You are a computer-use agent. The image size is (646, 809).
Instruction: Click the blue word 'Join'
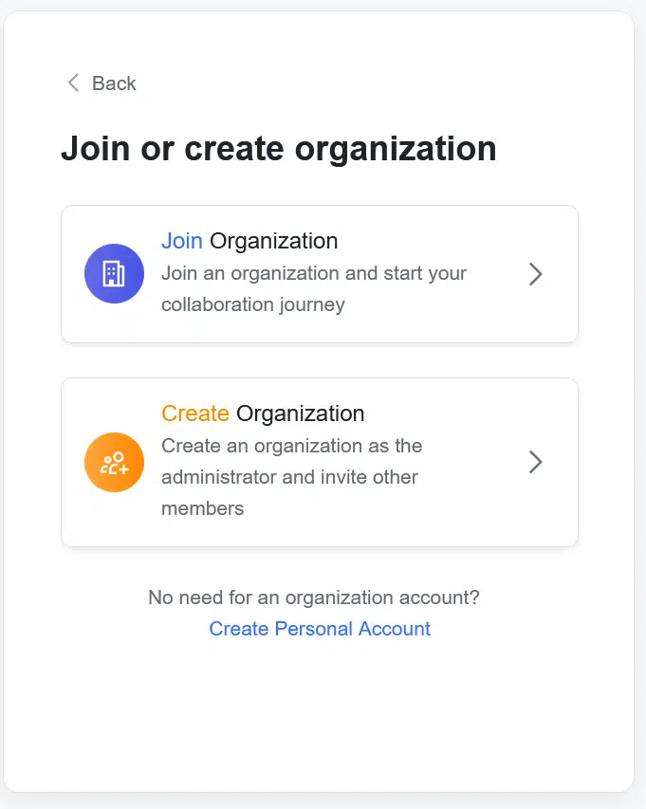(x=182, y=241)
